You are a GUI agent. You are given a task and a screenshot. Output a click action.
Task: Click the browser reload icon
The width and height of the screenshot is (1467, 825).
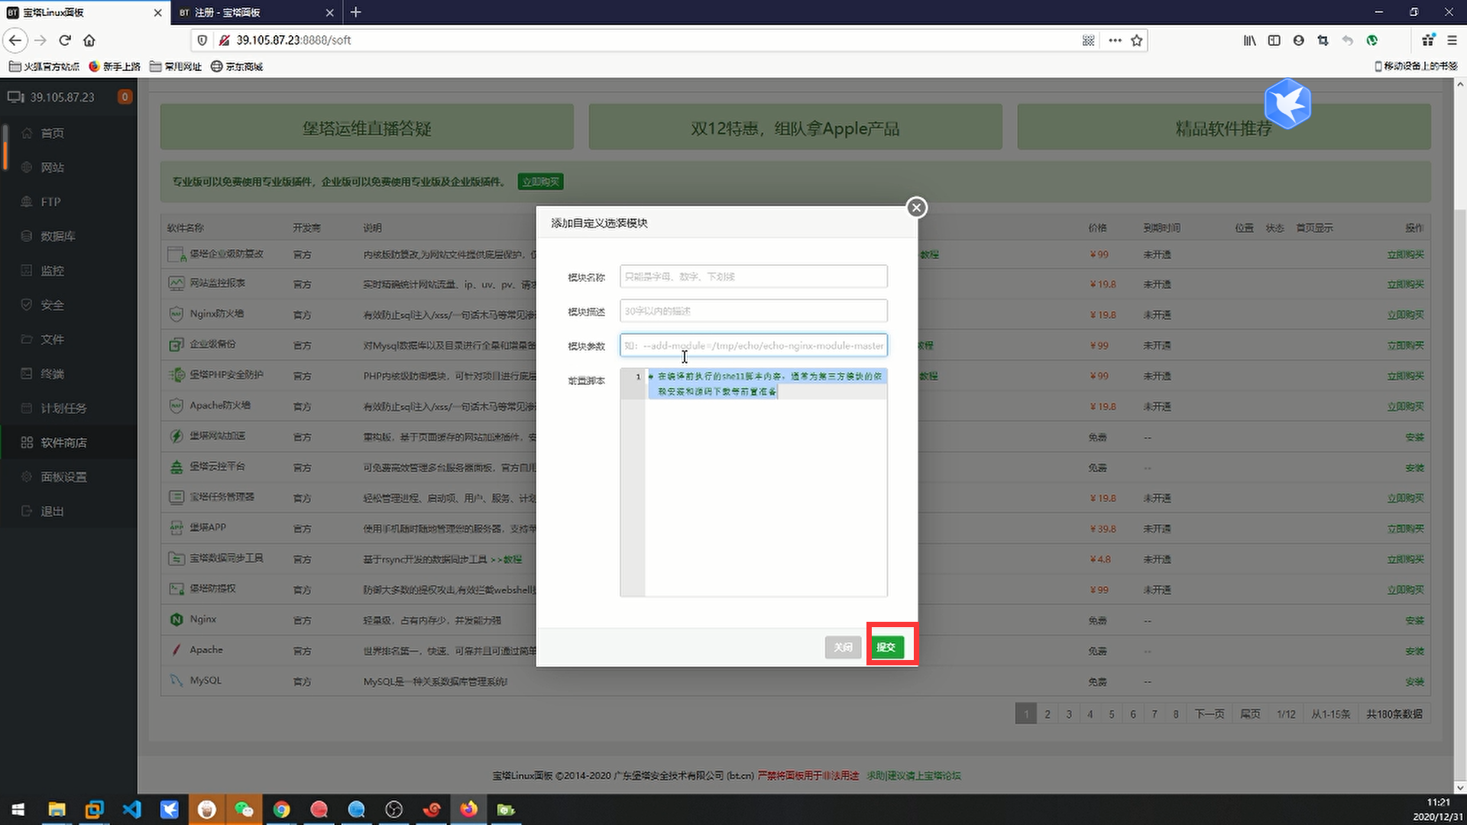(65, 40)
